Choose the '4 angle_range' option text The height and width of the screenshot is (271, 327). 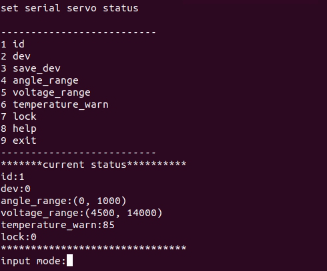(39, 80)
